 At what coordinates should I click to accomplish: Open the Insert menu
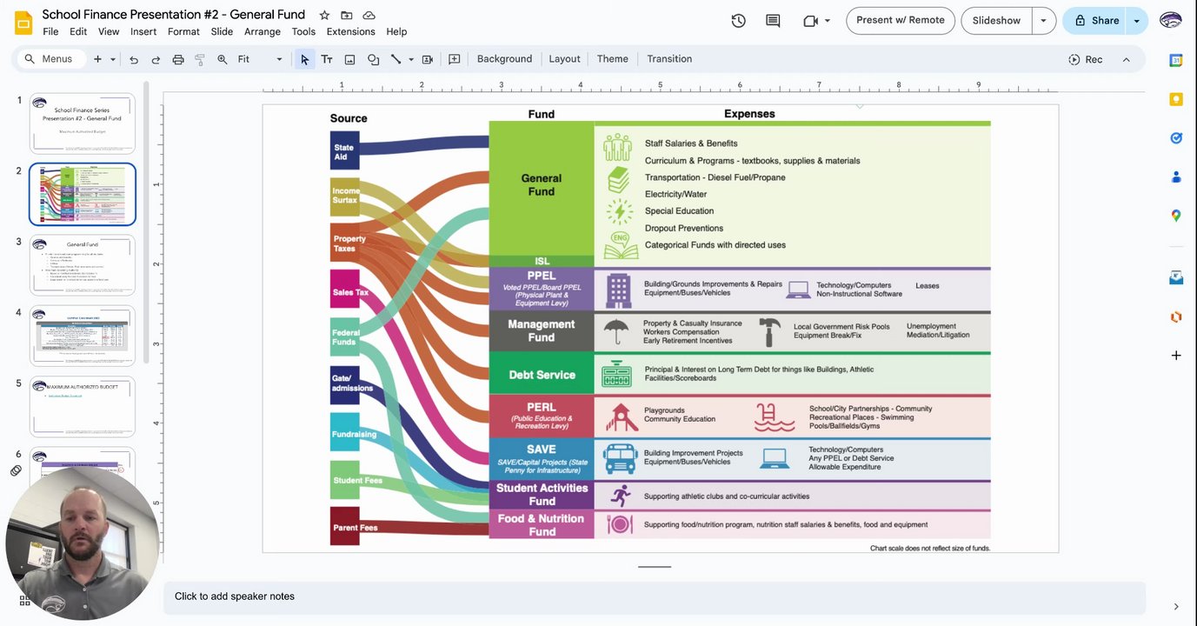pyautogui.click(x=143, y=32)
